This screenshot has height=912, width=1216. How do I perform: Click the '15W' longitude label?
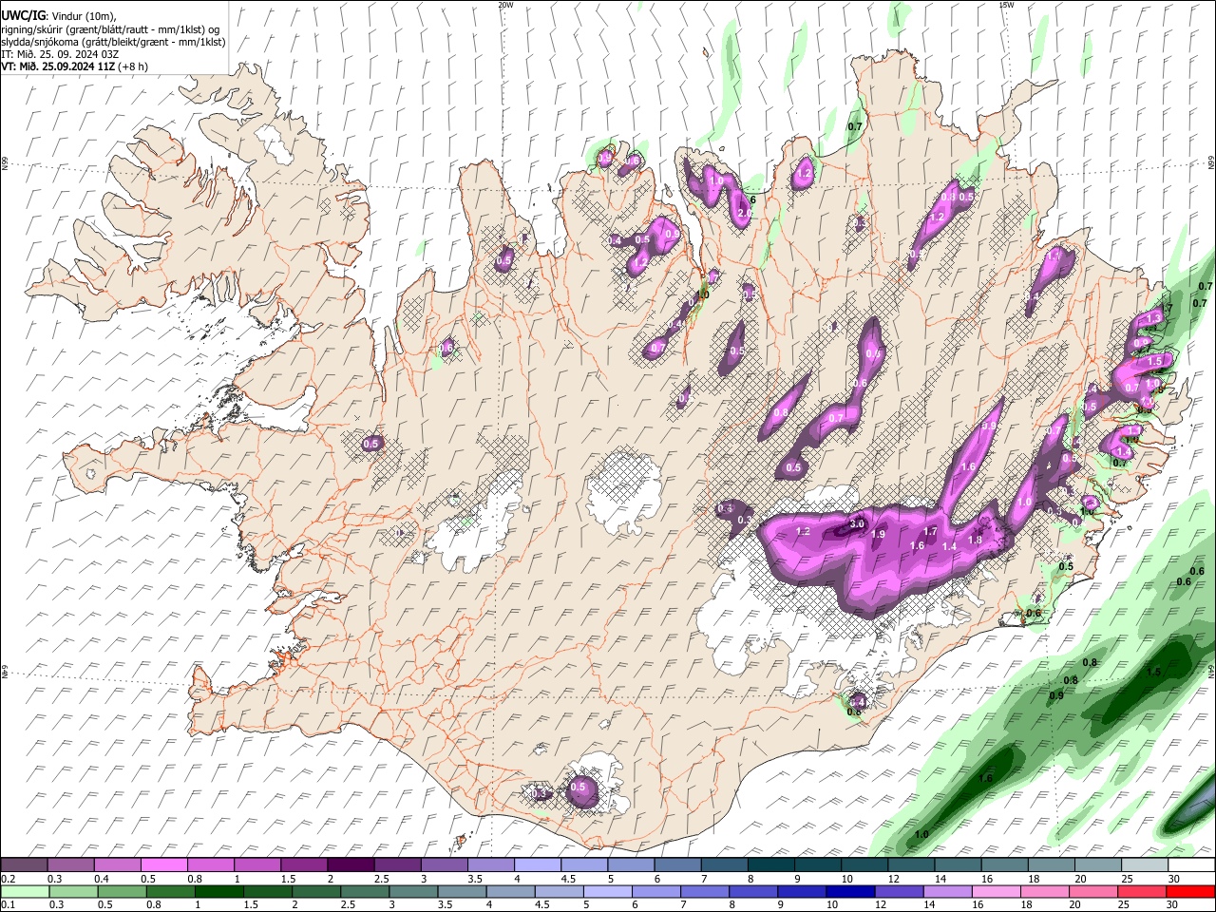click(x=1006, y=5)
